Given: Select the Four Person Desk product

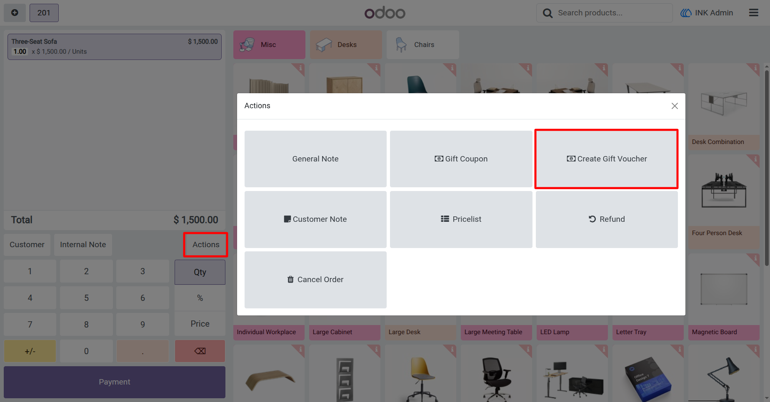Looking at the screenshot, I should pyautogui.click(x=724, y=202).
